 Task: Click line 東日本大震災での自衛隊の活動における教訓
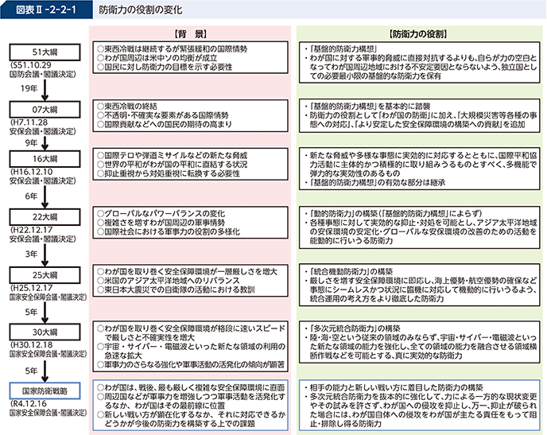point(177,290)
